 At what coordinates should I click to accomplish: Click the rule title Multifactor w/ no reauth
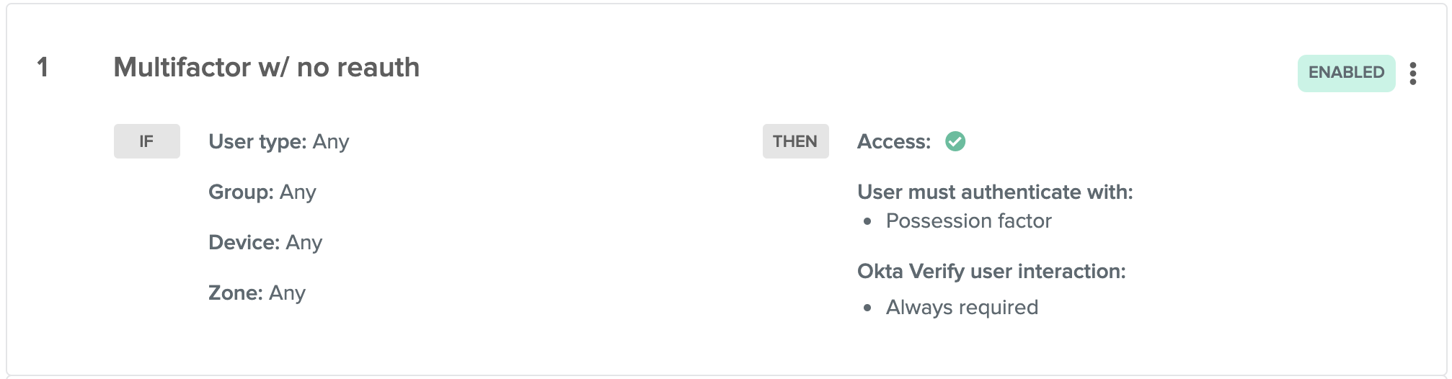click(266, 68)
